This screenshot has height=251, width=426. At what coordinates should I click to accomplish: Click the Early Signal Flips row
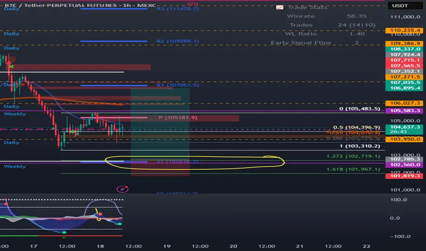point(315,42)
